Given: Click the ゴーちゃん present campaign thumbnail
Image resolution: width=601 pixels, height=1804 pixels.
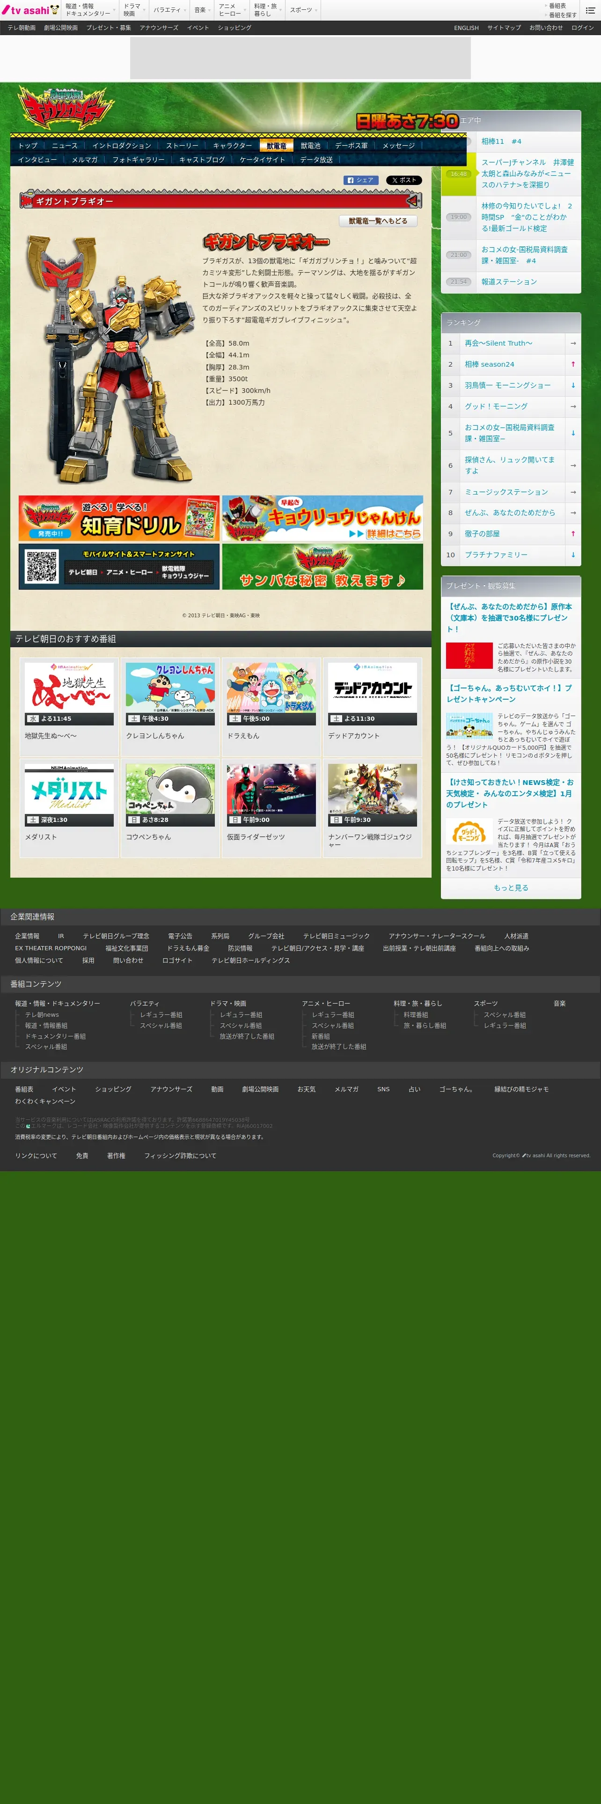Looking at the screenshot, I should pyautogui.click(x=469, y=725).
